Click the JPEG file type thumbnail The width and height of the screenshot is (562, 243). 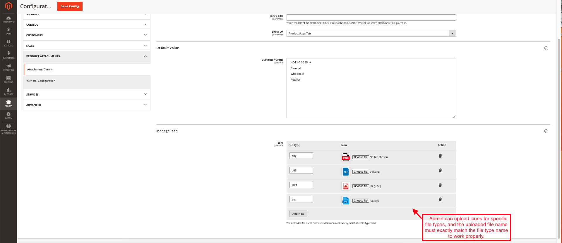(x=346, y=186)
